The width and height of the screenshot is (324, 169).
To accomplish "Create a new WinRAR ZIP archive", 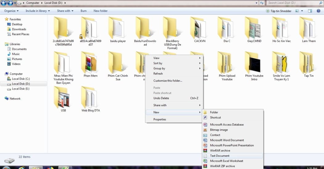I will [233, 166].
